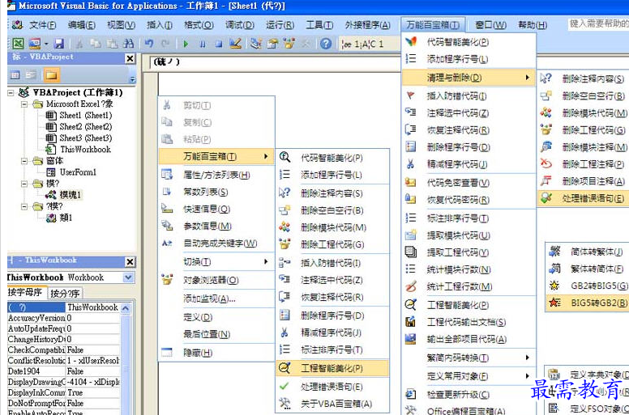Choose 代码免密查看(V) in dropdown
This screenshot has width=629, height=415.
pyautogui.click(x=469, y=183)
